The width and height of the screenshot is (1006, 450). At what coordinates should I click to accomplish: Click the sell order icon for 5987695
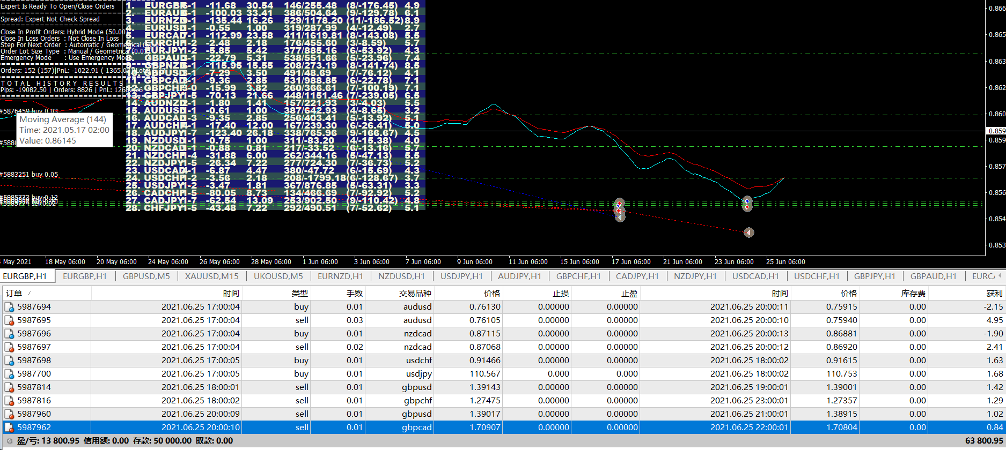tap(9, 320)
